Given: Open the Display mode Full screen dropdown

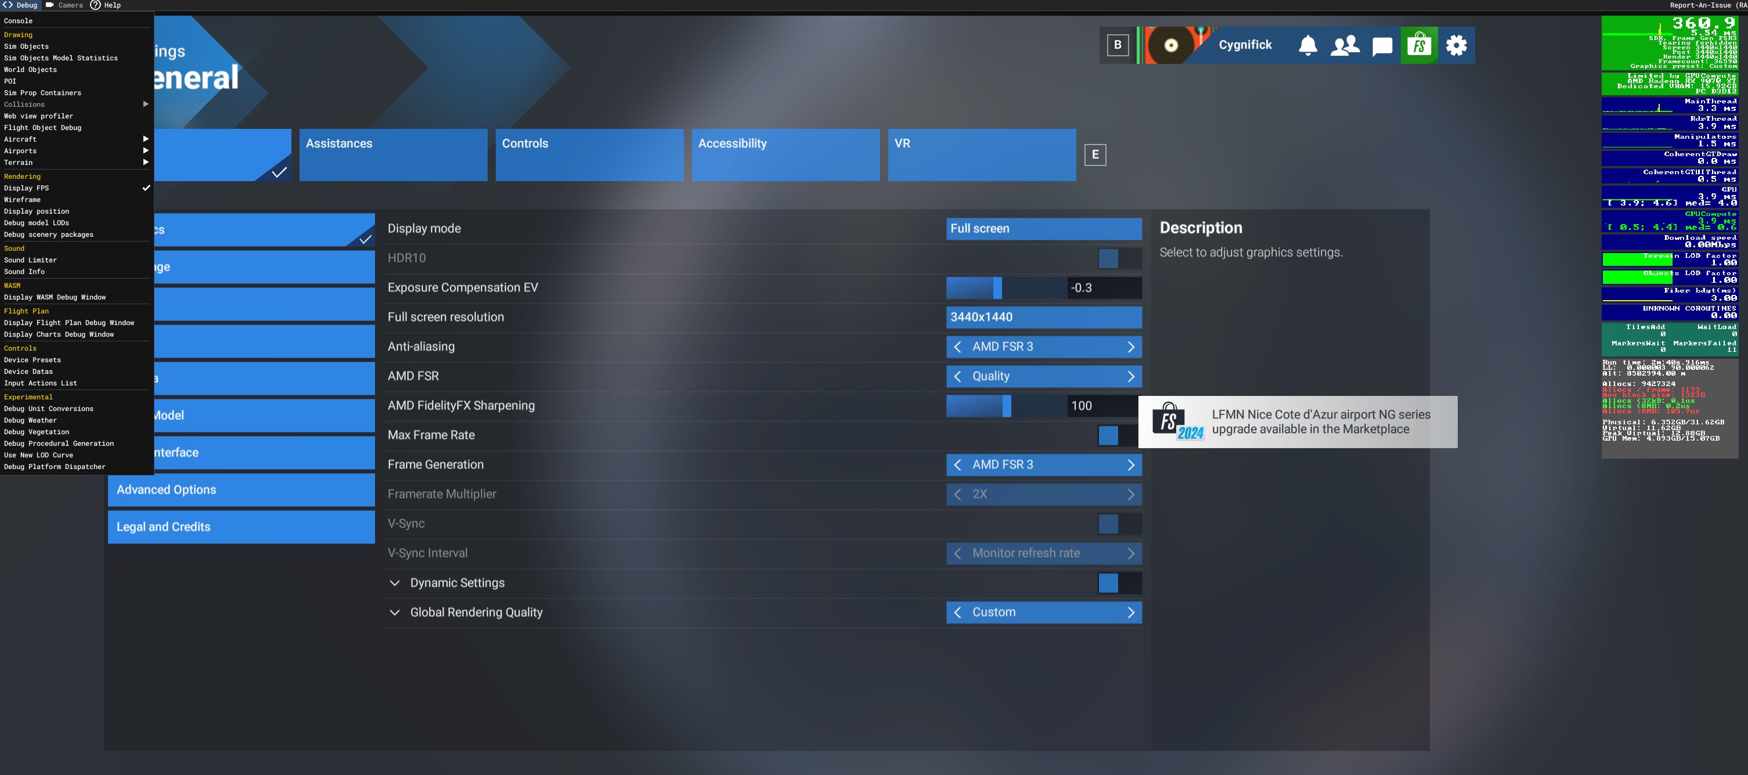Looking at the screenshot, I should [x=1044, y=229].
